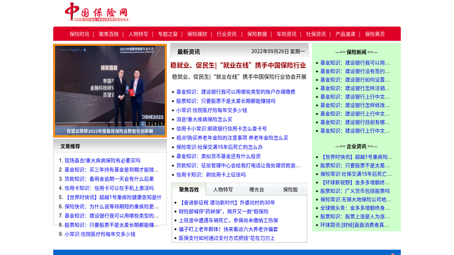Open the 聚焦百姓 nav menu item
This screenshot has width=454, height=255.
pos(109,34)
